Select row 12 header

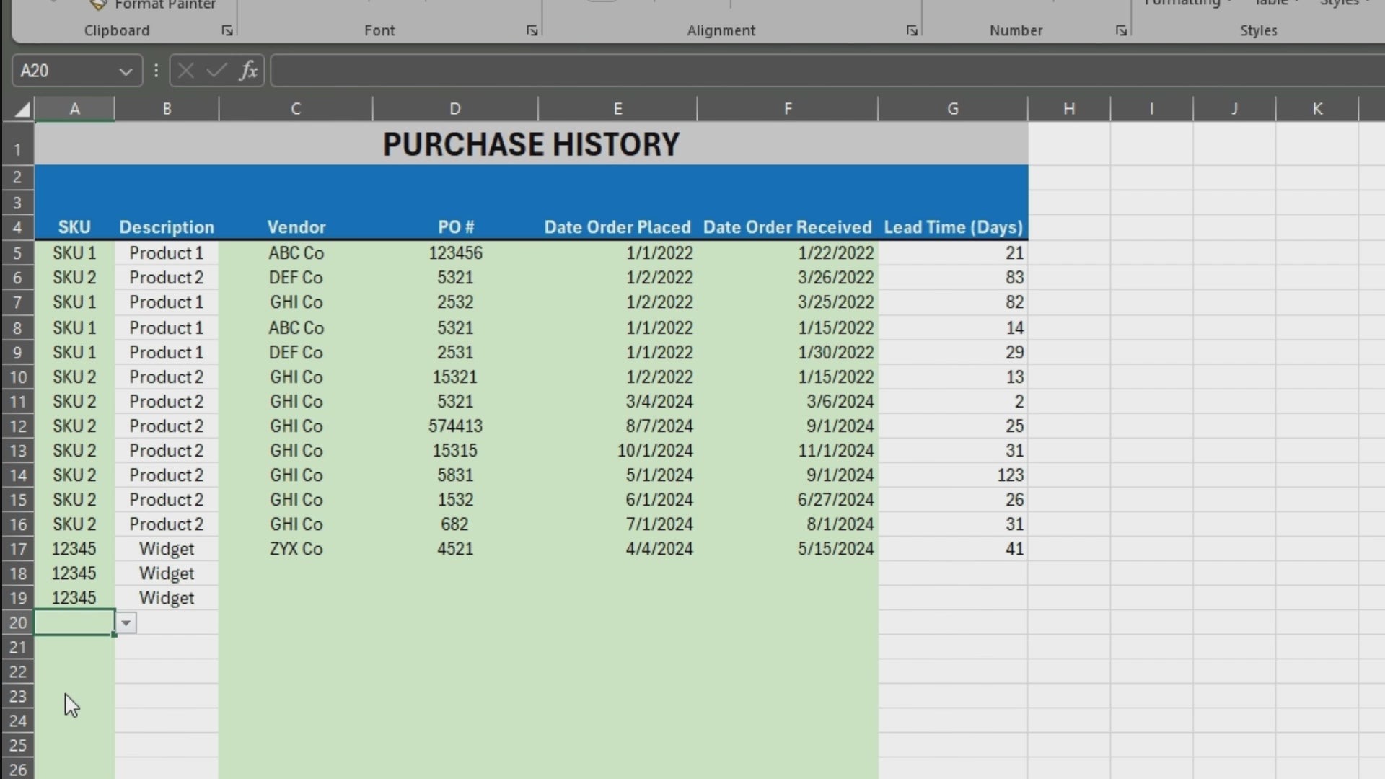(17, 426)
